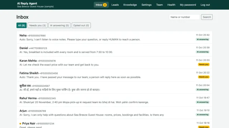Click the Inbox page heading
The height and width of the screenshot is (128, 229).
pos(22,17)
